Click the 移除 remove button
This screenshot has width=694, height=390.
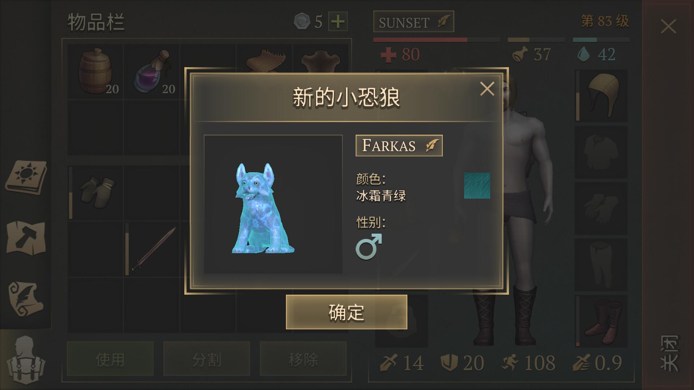click(x=303, y=359)
